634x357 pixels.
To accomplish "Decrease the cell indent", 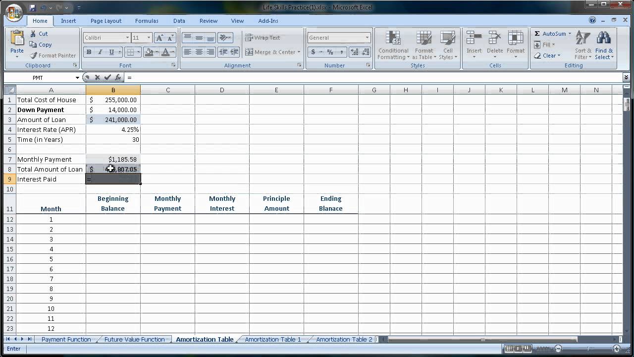I will click(x=223, y=52).
